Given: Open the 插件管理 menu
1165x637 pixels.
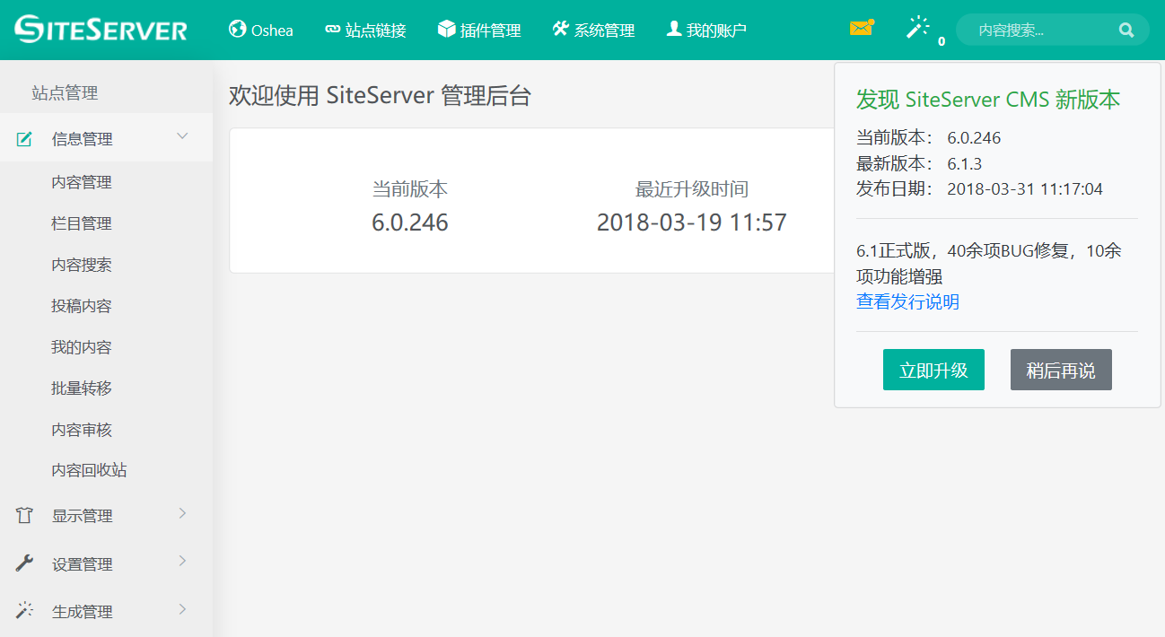Looking at the screenshot, I should 479,30.
